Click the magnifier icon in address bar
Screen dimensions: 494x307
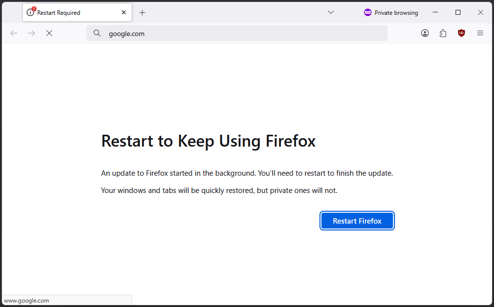point(97,33)
